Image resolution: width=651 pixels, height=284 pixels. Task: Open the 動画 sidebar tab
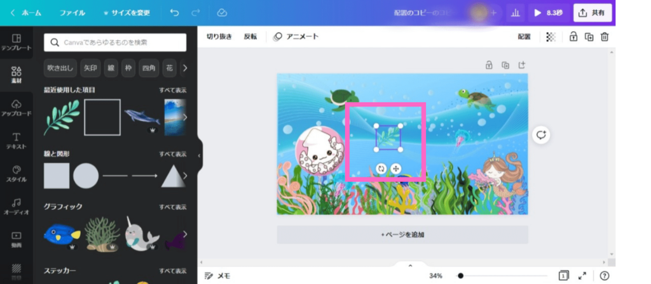click(16, 239)
